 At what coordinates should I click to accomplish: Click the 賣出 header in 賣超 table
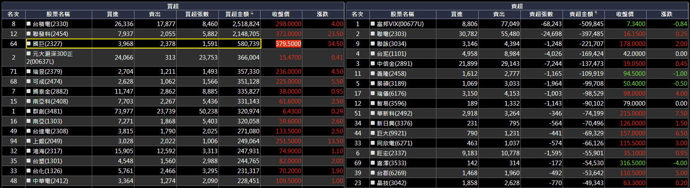[499, 14]
